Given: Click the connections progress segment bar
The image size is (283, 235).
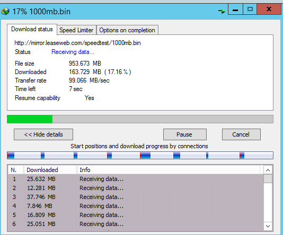Looking at the screenshot, I should pos(140,156).
